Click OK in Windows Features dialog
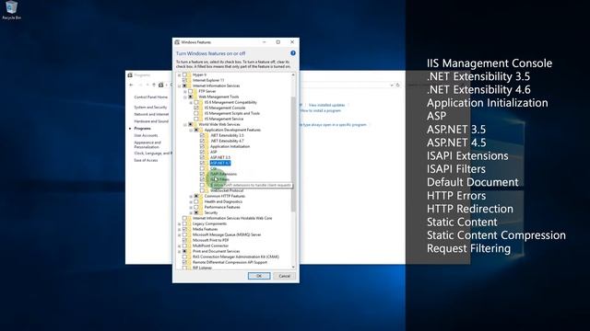The image size is (590, 331). tap(259, 276)
